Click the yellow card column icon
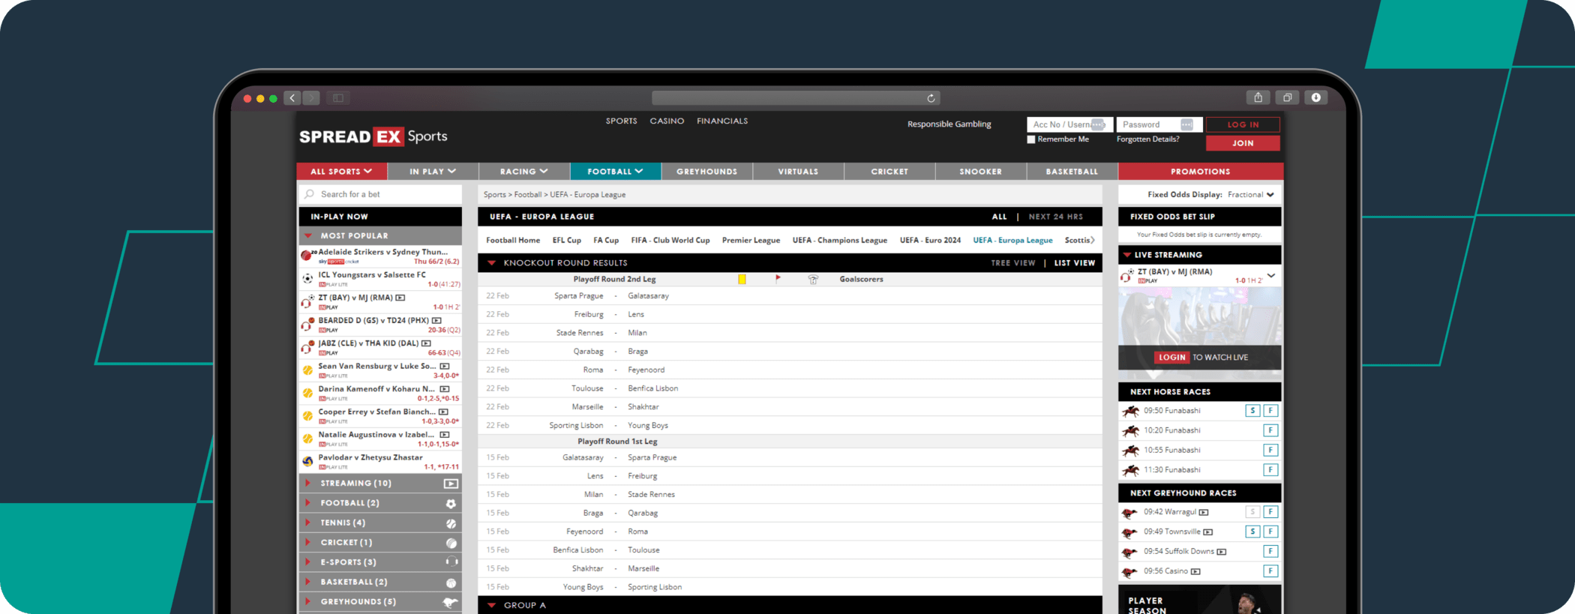This screenshot has width=1575, height=614. coord(742,279)
